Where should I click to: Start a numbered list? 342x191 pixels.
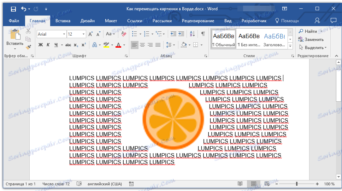coord(147,34)
